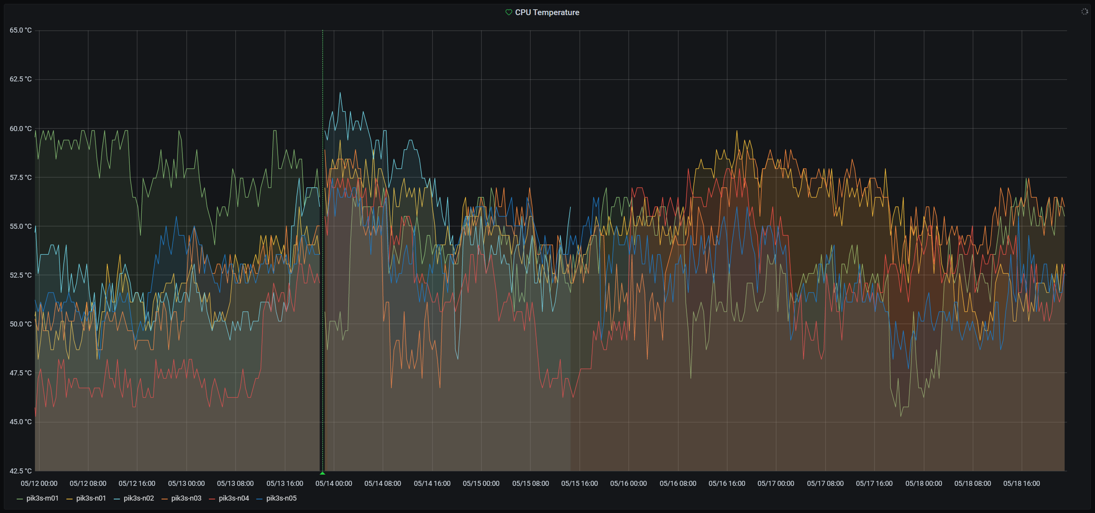Show only pik3s-n05 from legend label

[282, 498]
